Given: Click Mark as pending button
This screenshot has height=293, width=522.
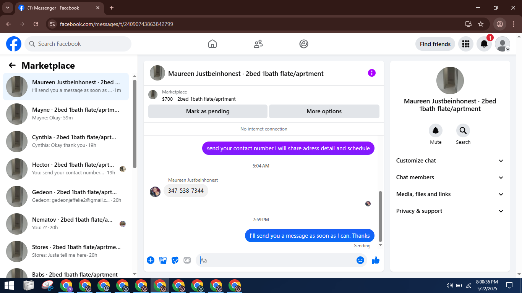Looking at the screenshot, I should tap(208, 111).
